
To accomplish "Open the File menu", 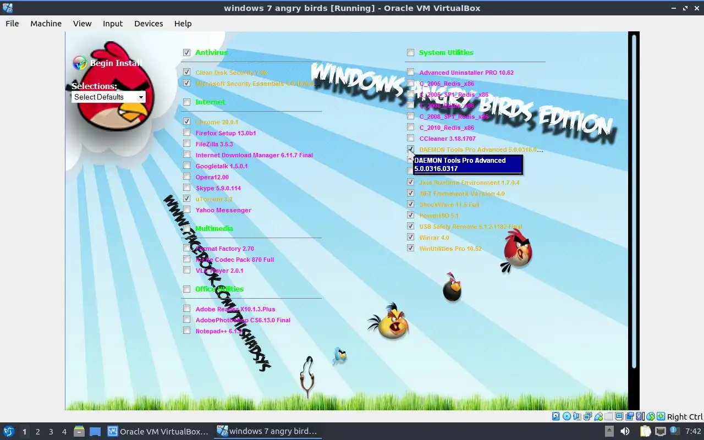I will 12,24.
